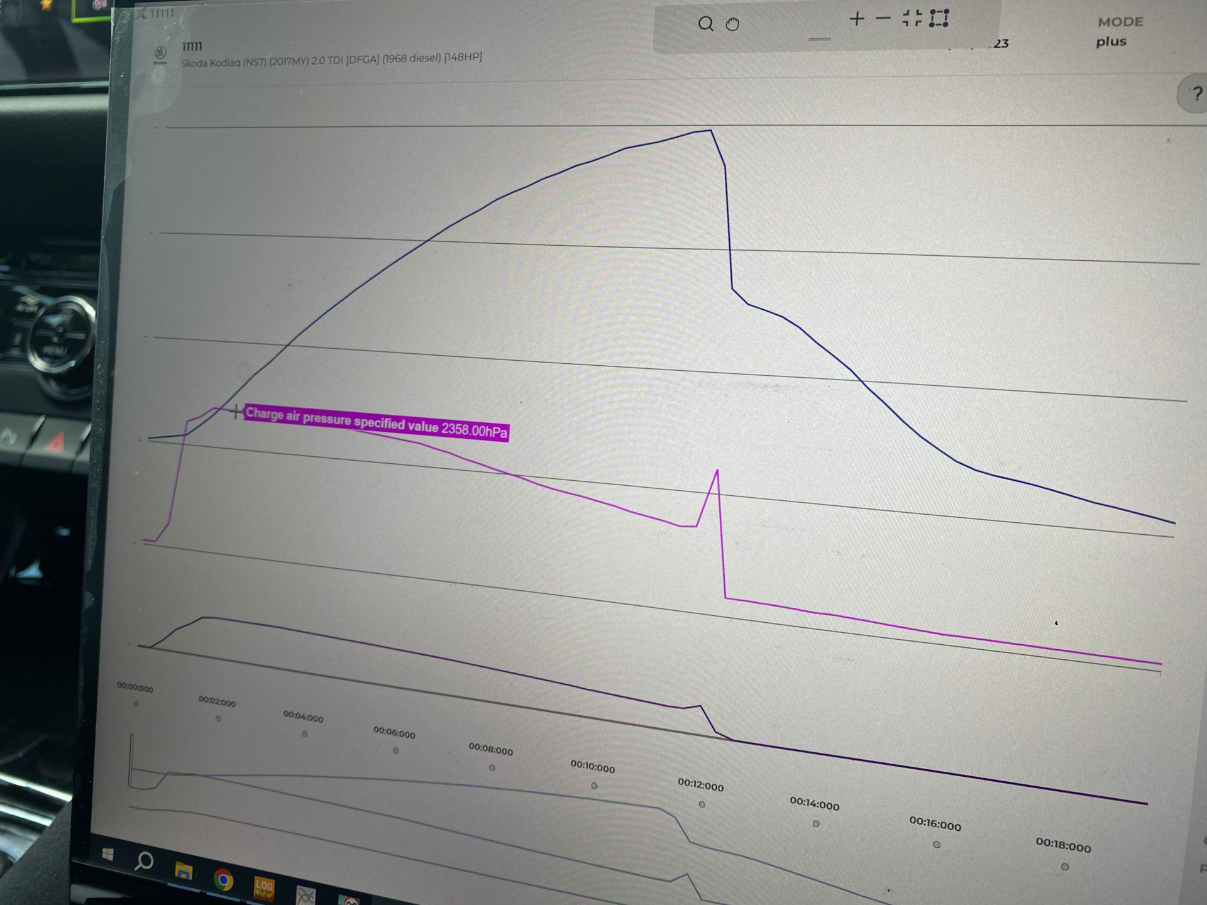Screen dimensions: 1207x905
Task: Click the 00:16:000 timeline marker dot
Action: pyautogui.click(x=937, y=845)
